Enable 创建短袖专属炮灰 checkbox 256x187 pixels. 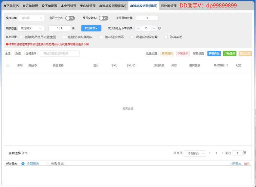point(65,37)
